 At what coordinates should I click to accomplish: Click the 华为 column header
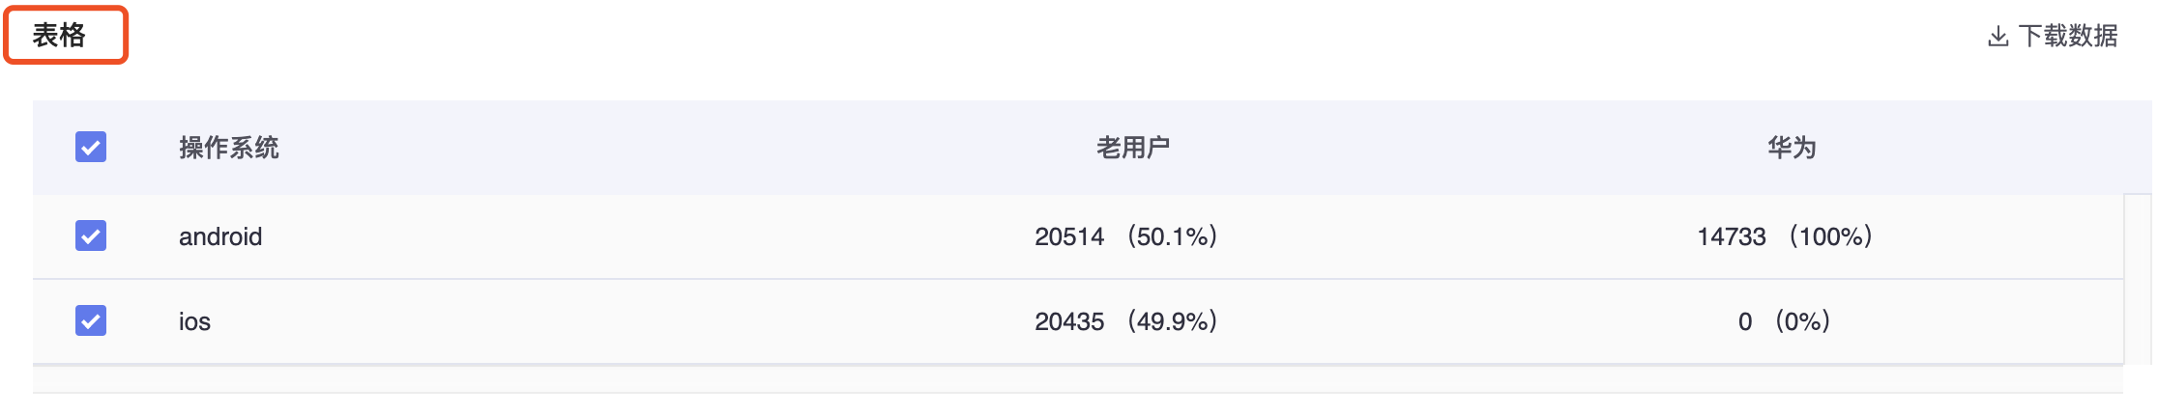1792,148
